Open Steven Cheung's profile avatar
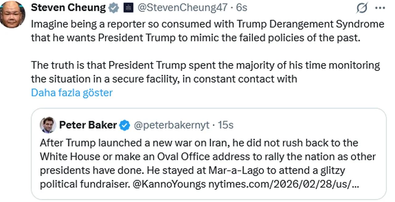 [12, 14]
